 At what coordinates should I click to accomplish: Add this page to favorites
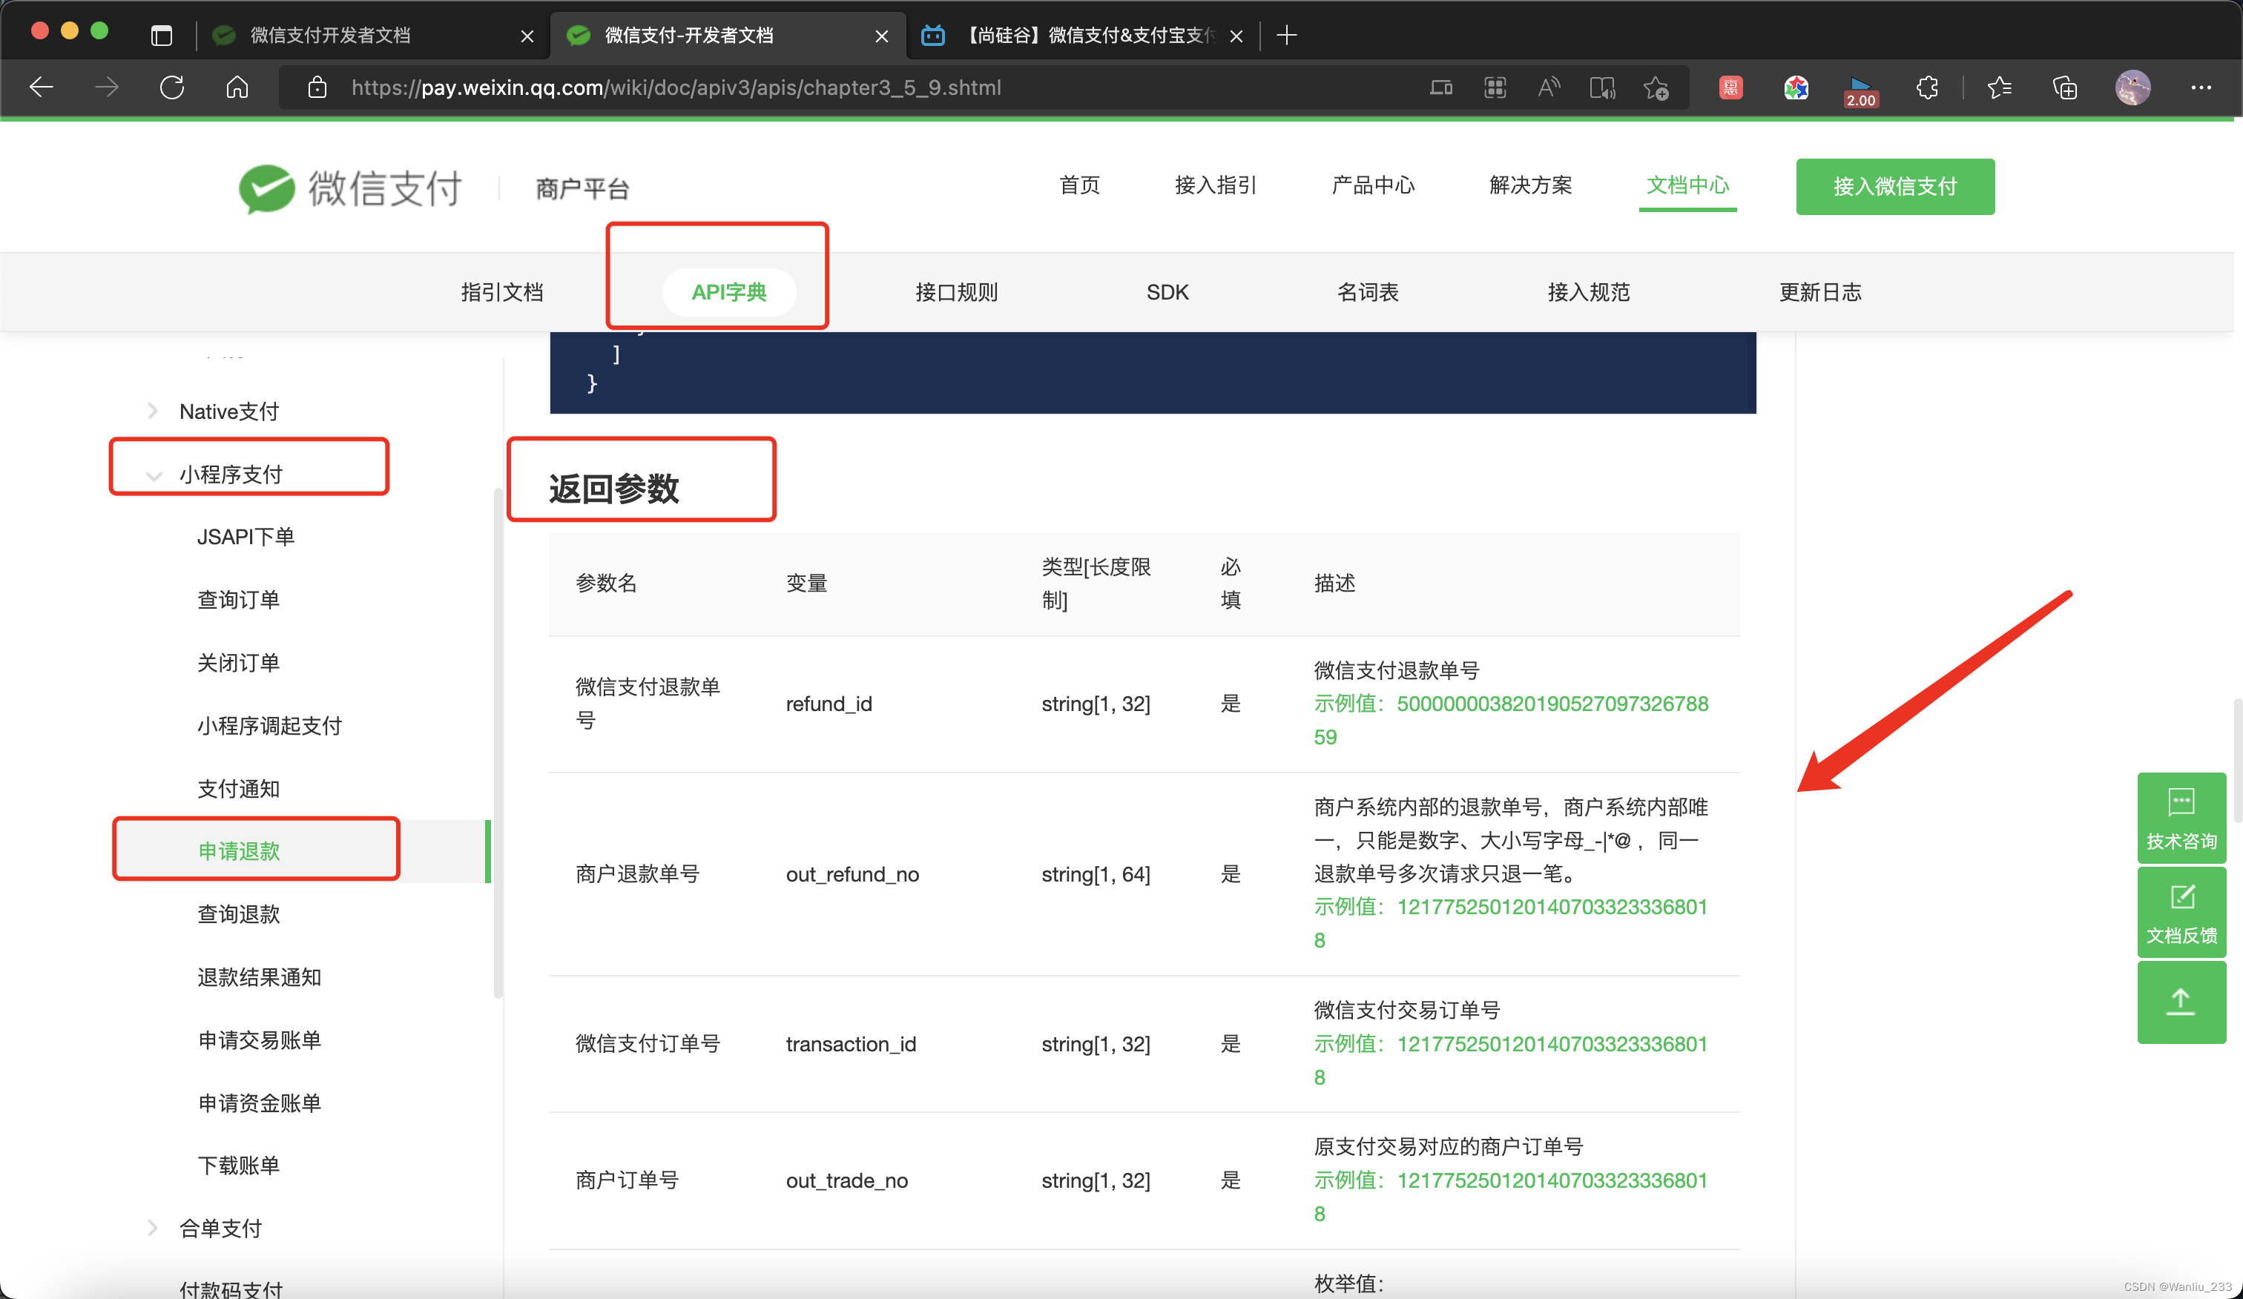[1656, 87]
